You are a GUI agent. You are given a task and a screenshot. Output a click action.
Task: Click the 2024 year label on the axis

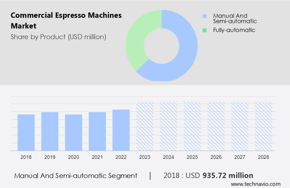pos(168,157)
